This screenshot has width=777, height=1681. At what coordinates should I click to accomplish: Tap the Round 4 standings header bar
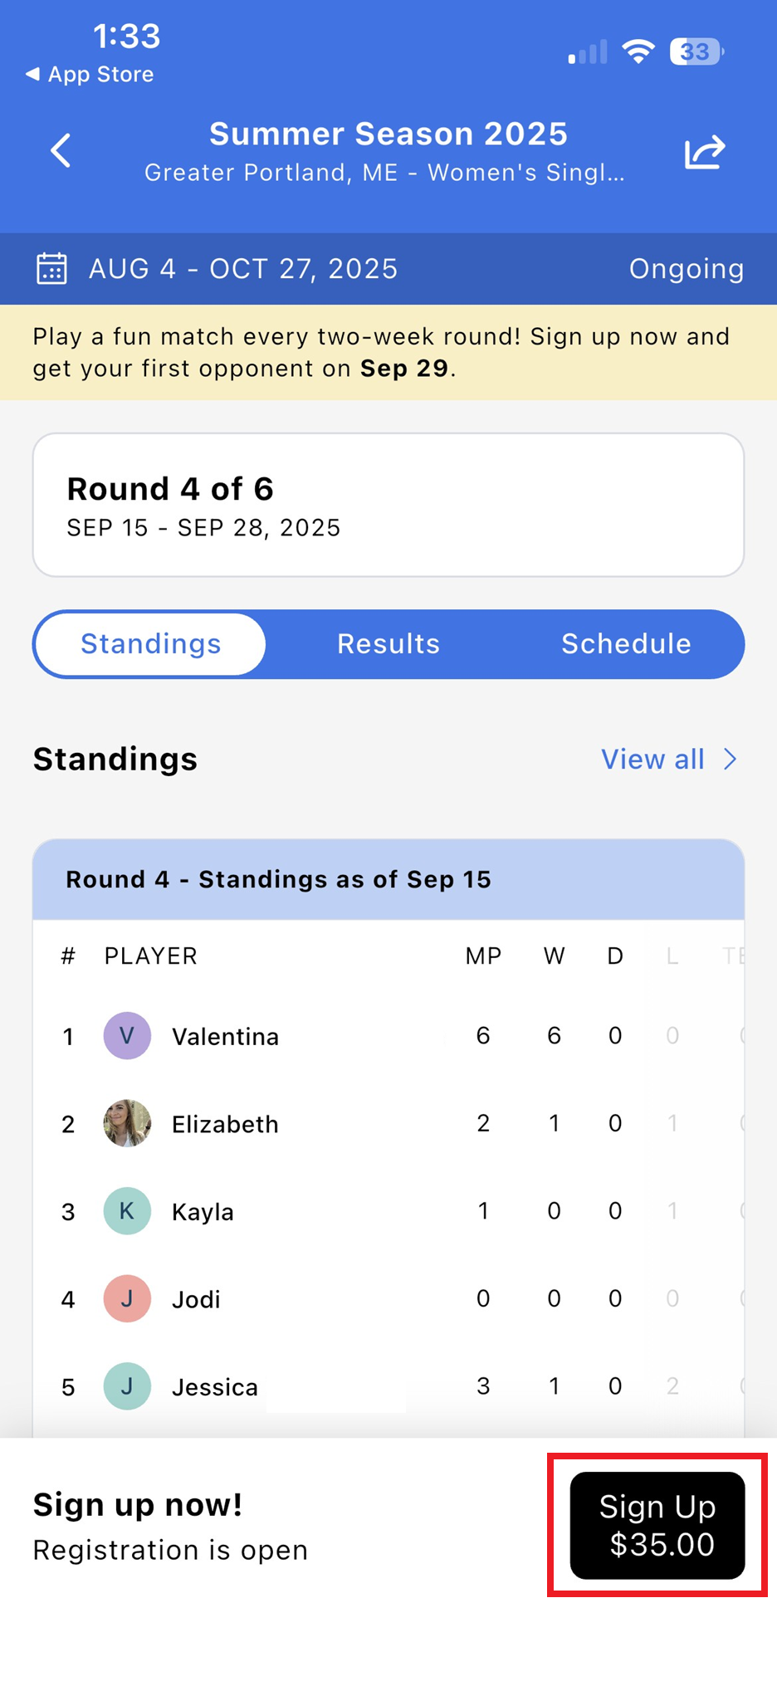tap(388, 879)
